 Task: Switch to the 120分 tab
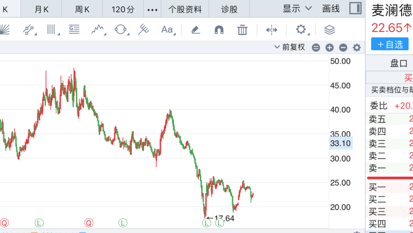click(123, 10)
